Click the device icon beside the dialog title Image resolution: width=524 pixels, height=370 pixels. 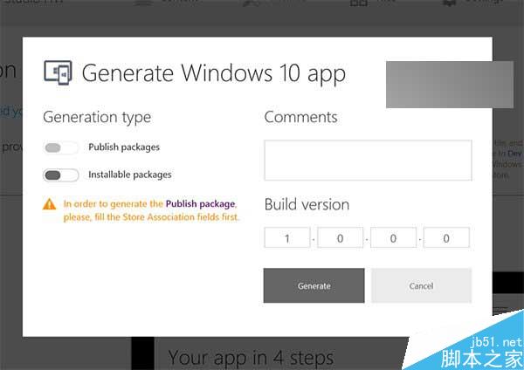point(58,72)
